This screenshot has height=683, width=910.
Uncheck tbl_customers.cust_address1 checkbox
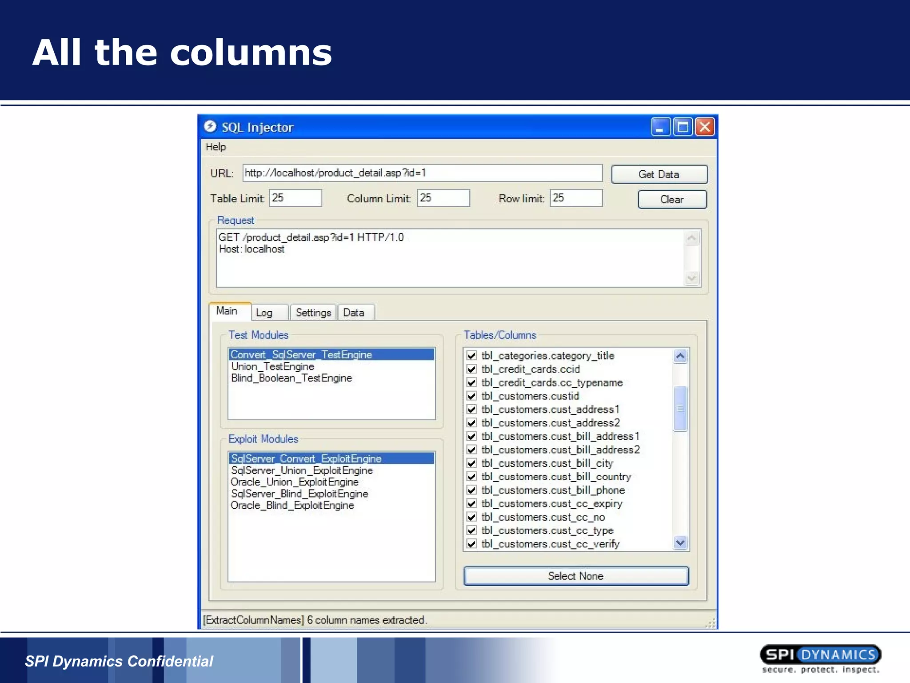coord(472,410)
